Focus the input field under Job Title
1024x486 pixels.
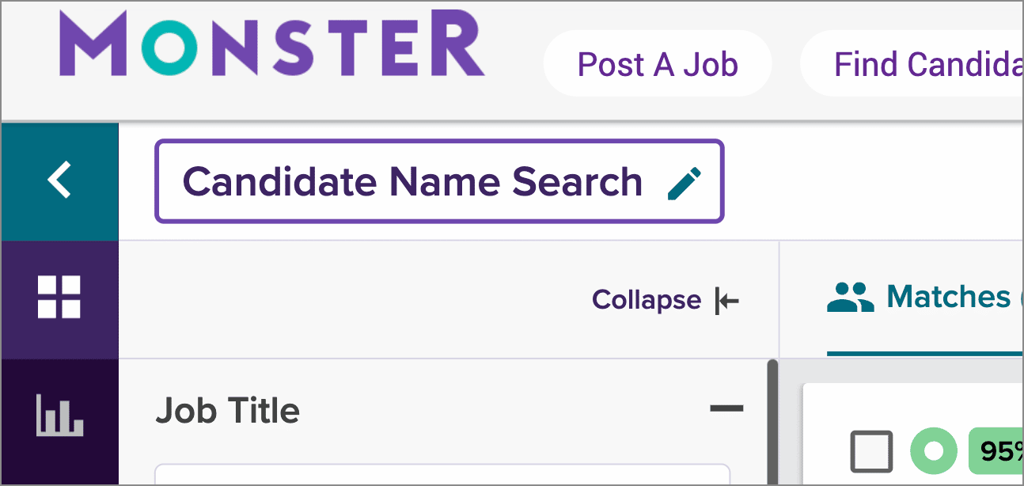(x=442, y=475)
